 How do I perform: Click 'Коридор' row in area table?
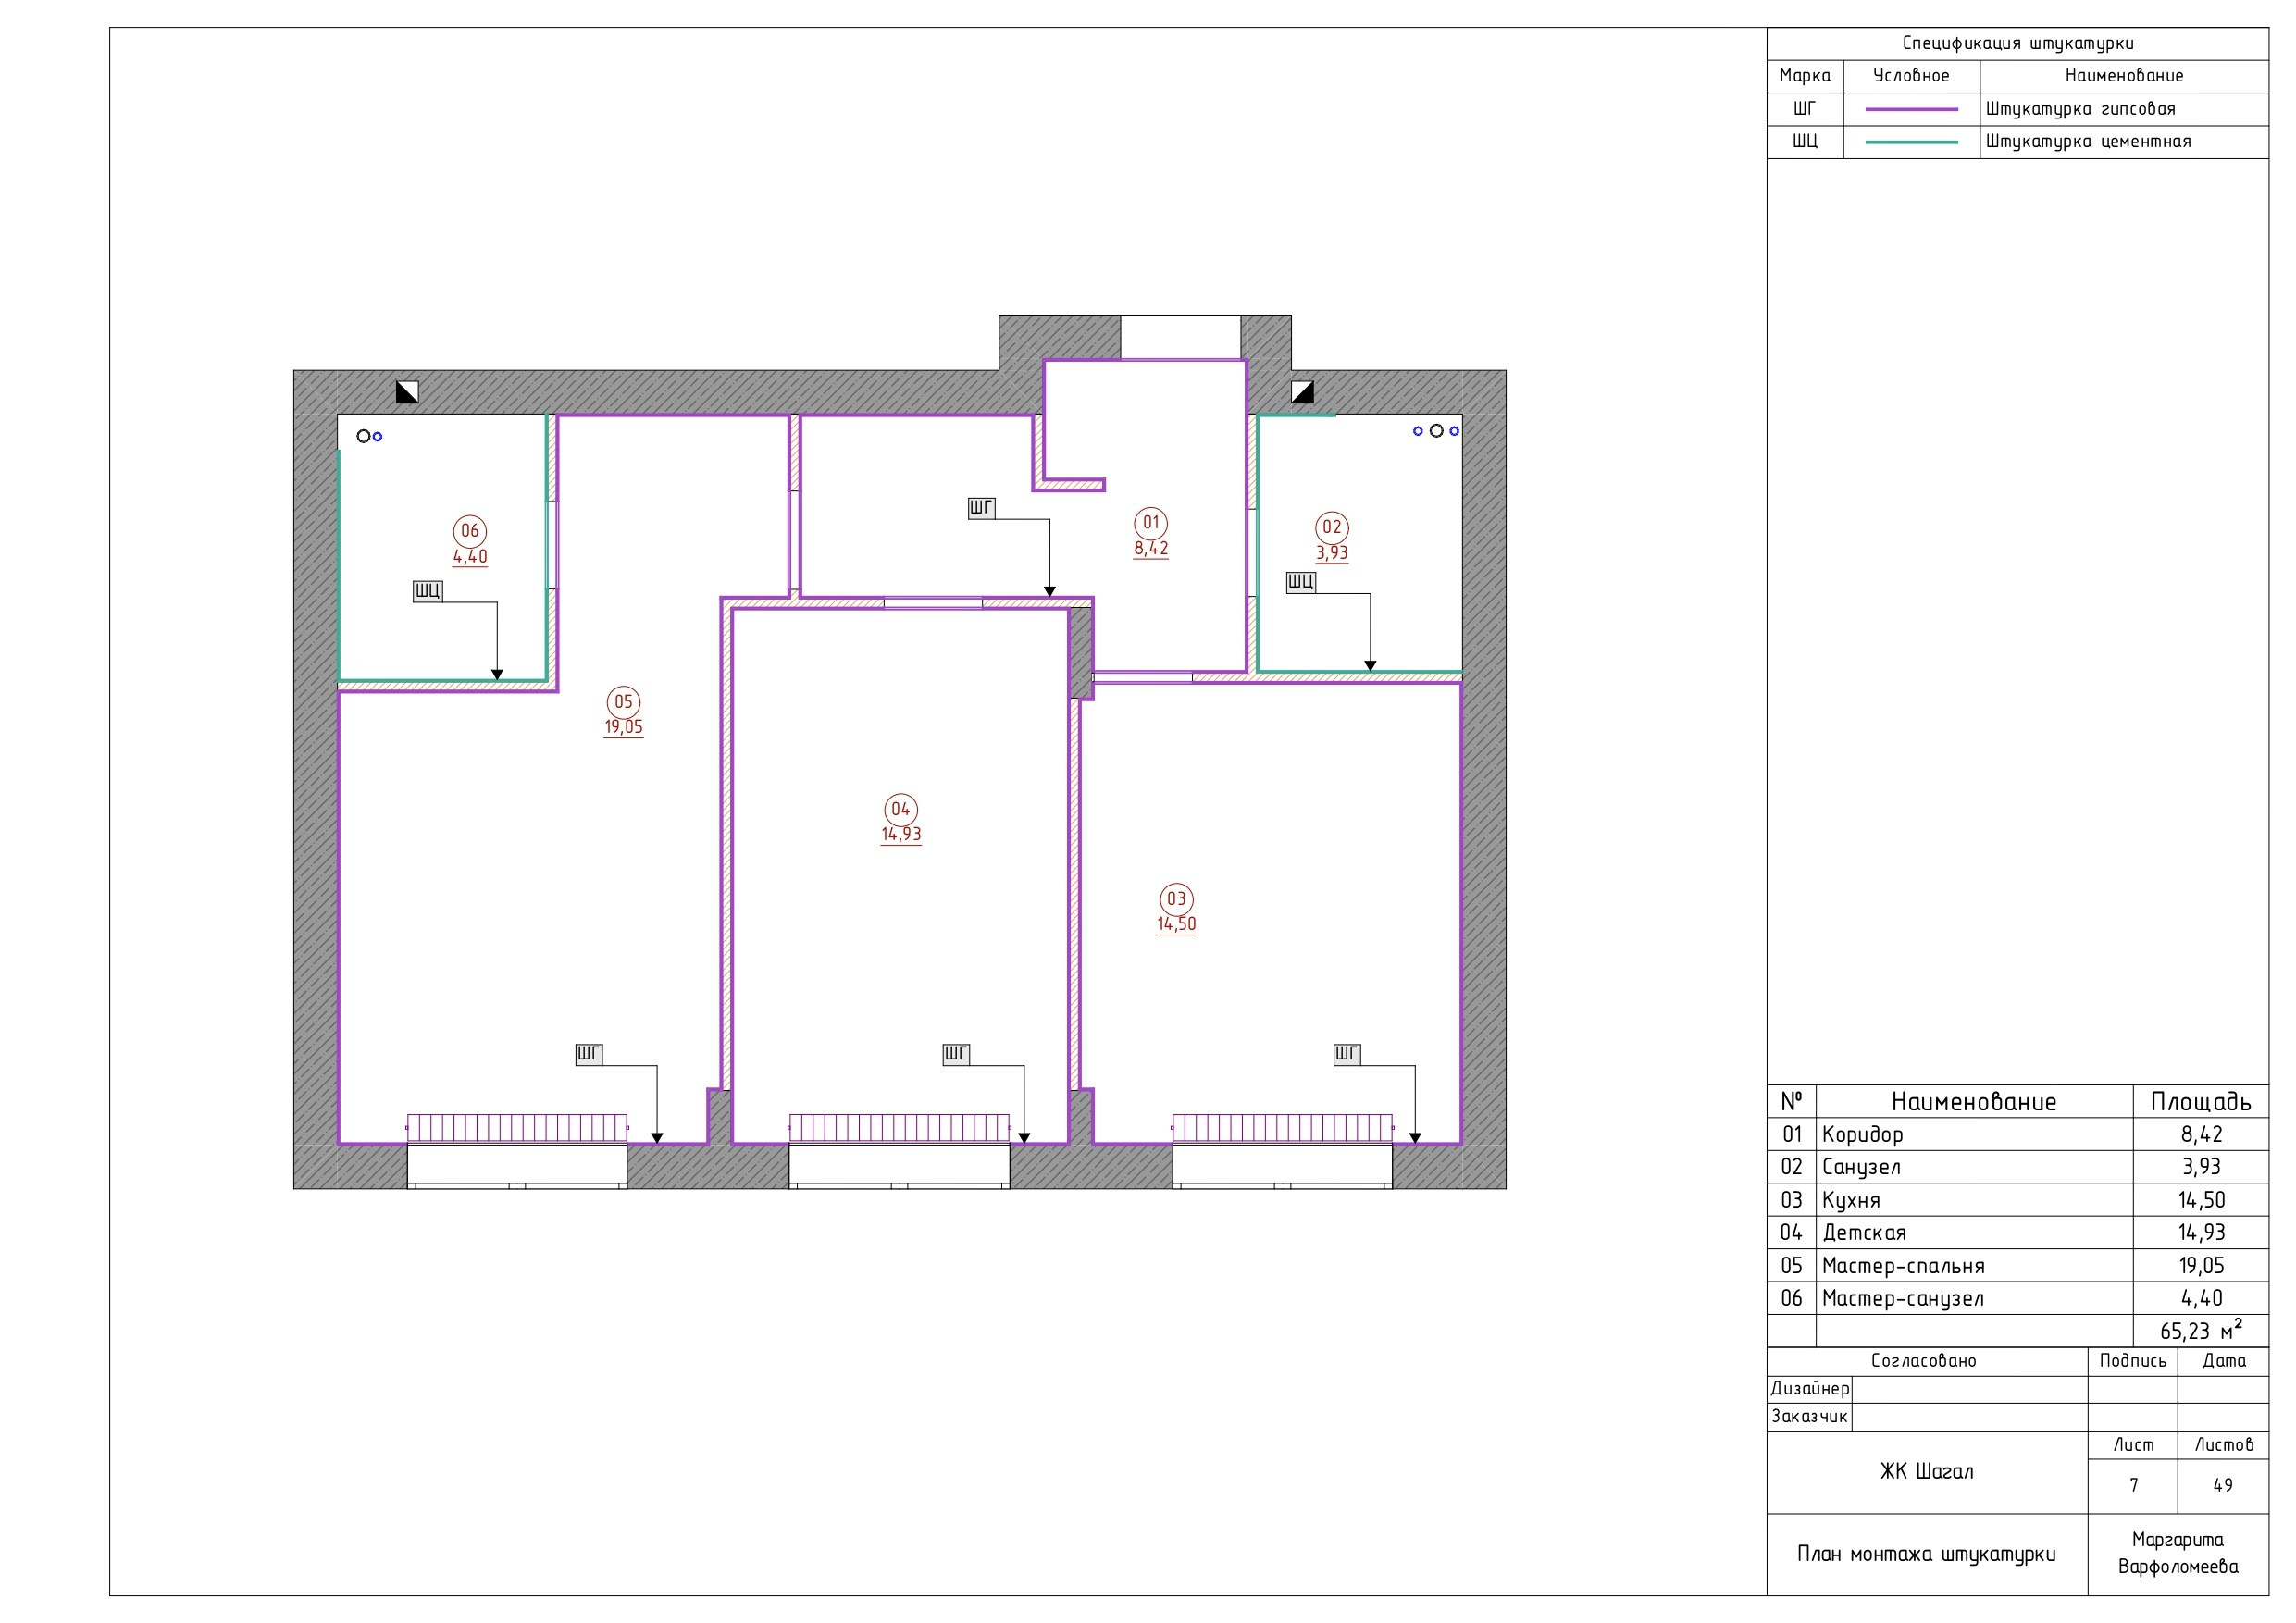(x=2017, y=1134)
